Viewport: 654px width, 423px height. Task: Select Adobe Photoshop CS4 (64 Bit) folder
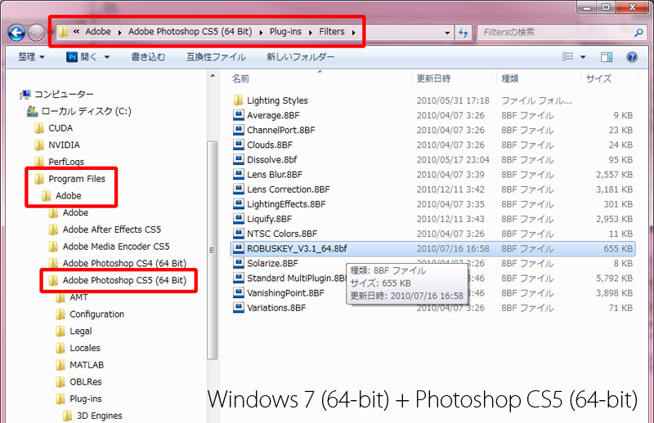tap(124, 264)
